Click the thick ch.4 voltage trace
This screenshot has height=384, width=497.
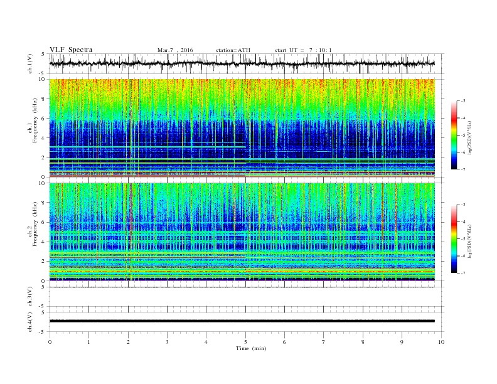(x=242, y=321)
